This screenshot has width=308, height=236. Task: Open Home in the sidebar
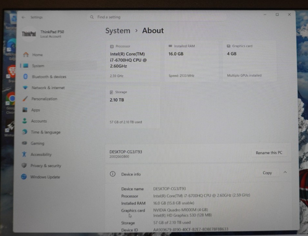click(58, 55)
